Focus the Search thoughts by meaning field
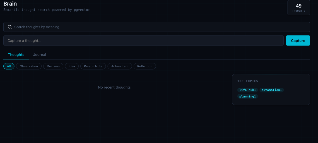This screenshot has width=318, height=143. point(156,27)
